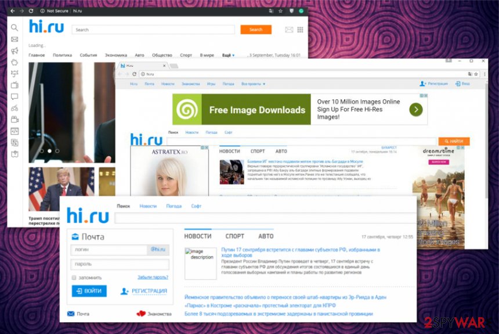Click Вход link in middle window header
Viewport: 499px width, 334px height.
pos(462,84)
